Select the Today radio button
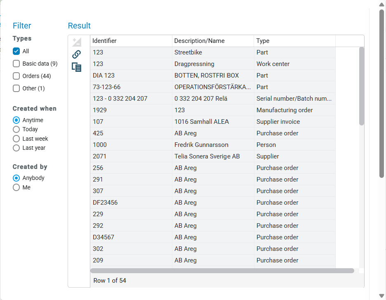This screenshot has width=386, height=300. (x=16, y=129)
